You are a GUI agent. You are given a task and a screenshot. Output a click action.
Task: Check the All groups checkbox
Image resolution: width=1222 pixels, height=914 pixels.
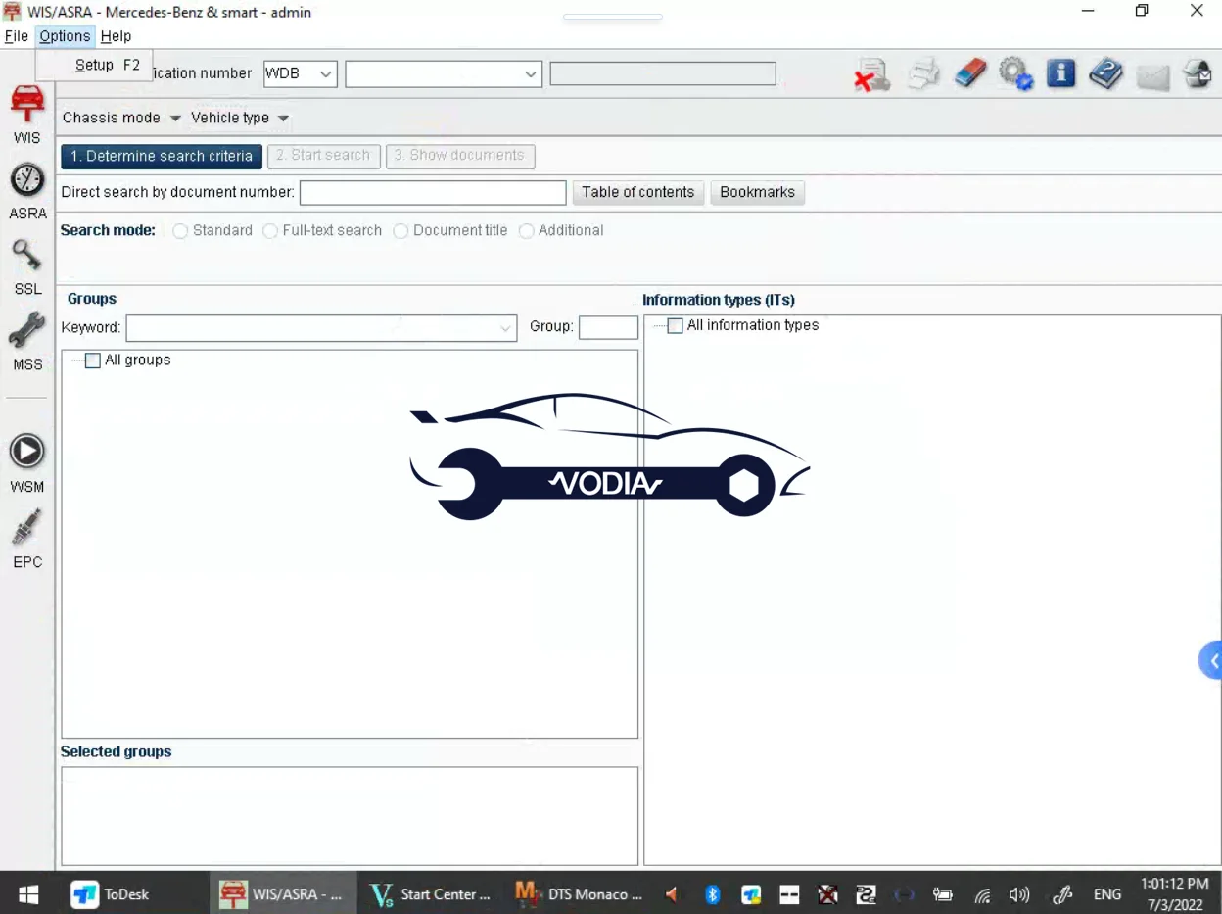click(93, 361)
